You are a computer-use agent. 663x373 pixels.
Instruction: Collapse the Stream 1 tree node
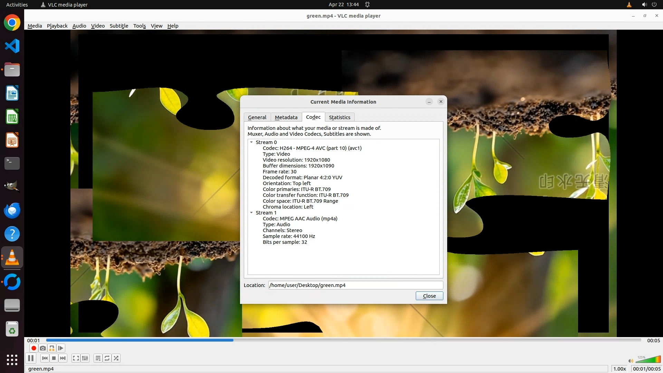pyautogui.click(x=251, y=213)
